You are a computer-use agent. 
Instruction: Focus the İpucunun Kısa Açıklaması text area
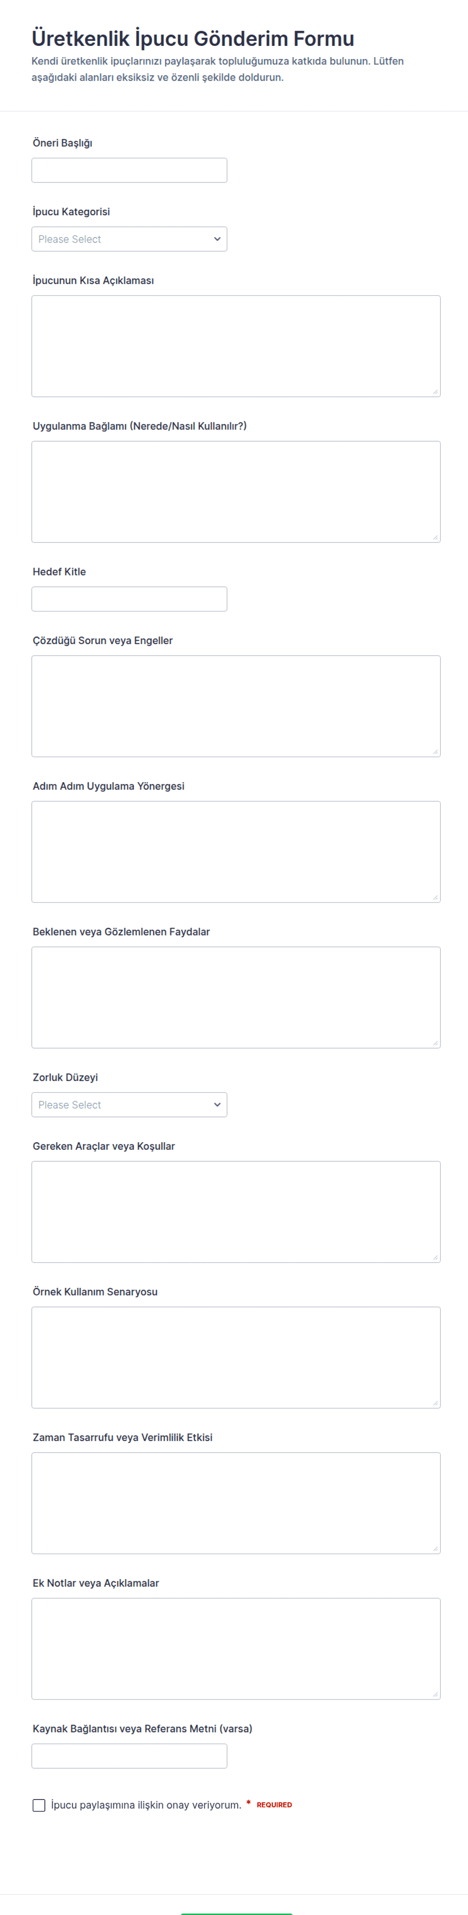236,346
